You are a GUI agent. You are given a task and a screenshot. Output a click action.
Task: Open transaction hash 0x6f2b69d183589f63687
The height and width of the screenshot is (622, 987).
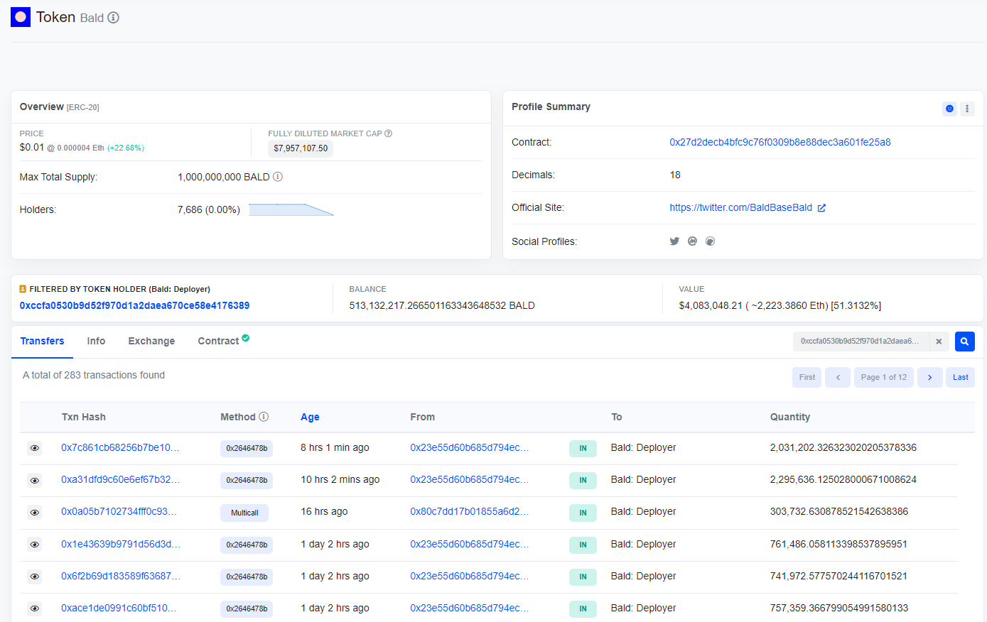click(120, 576)
